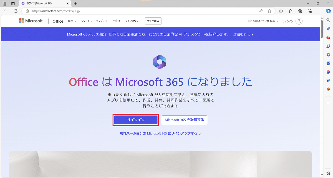
Task: Open sidebar Tools briefcase icon
Action: click(328, 37)
